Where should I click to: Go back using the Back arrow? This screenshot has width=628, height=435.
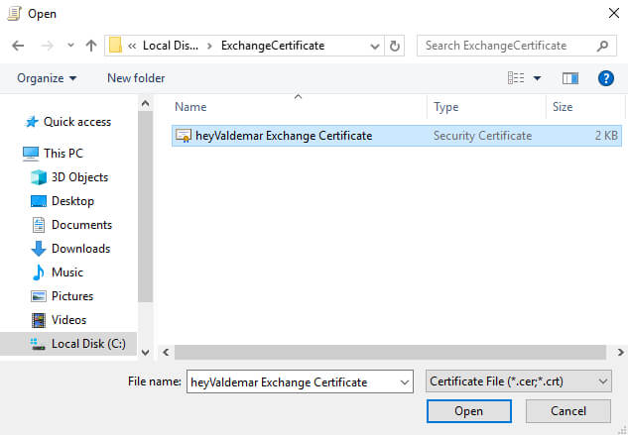point(18,46)
